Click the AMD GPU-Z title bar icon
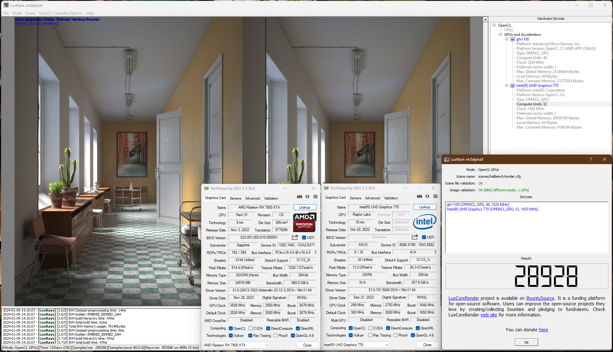Screen dimensions: 613x352 coord(206,188)
